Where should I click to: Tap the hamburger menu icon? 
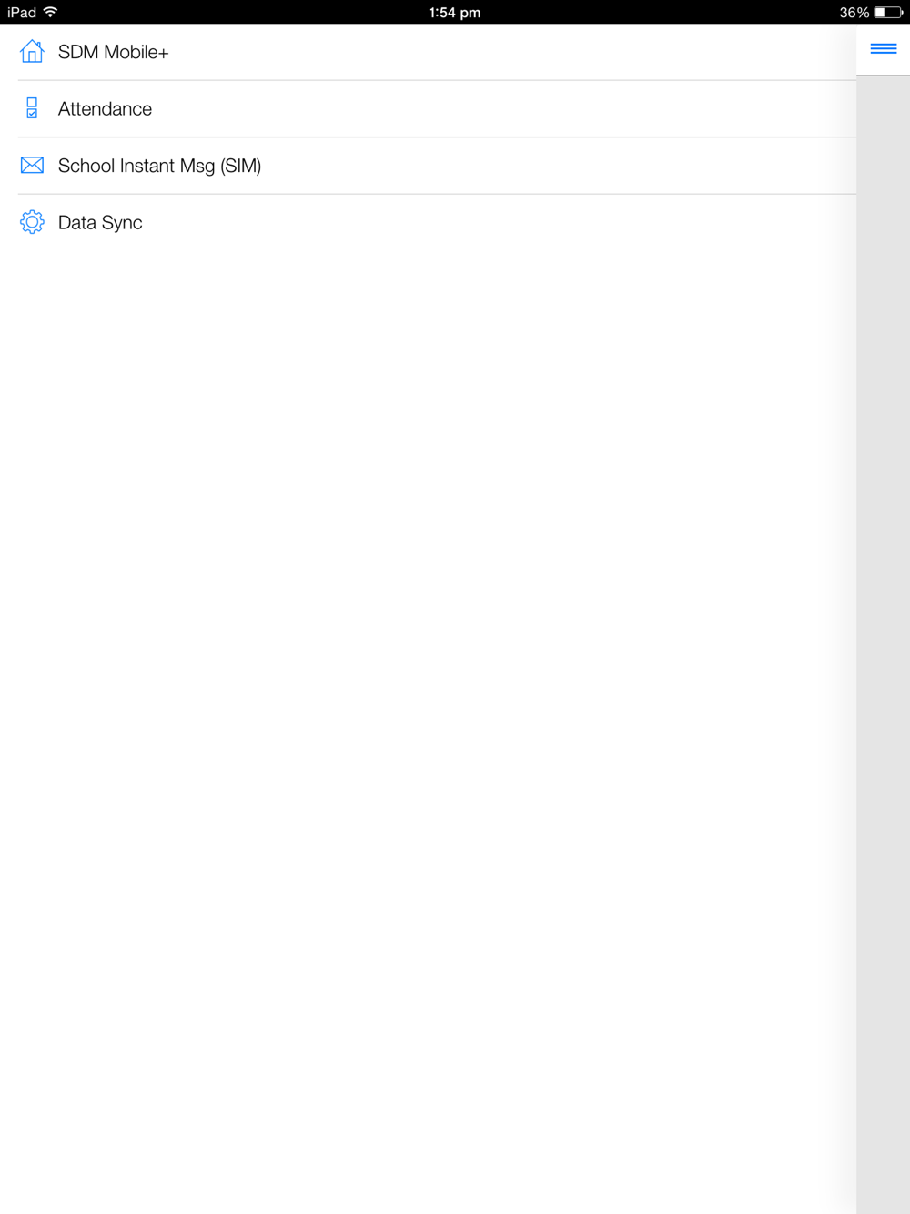click(883, 49)
